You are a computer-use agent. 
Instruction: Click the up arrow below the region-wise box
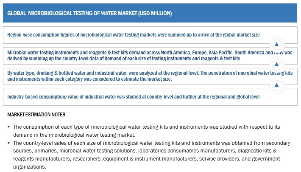[x=276, y=45]
